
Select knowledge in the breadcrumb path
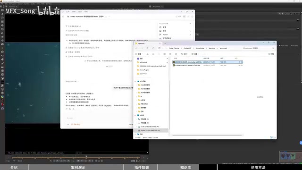(x=200, y=48)
